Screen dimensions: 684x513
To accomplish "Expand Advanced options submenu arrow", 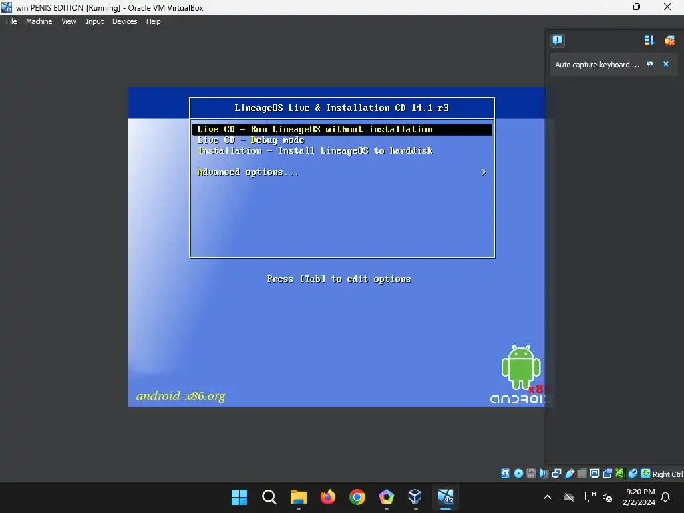I will click(484, 172).
